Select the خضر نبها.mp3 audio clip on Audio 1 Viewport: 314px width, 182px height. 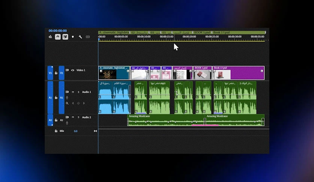159,98
